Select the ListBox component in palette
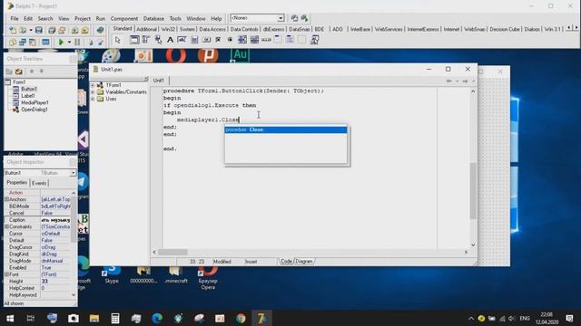Screen dimensions: 581x326 tap(242, 40)
